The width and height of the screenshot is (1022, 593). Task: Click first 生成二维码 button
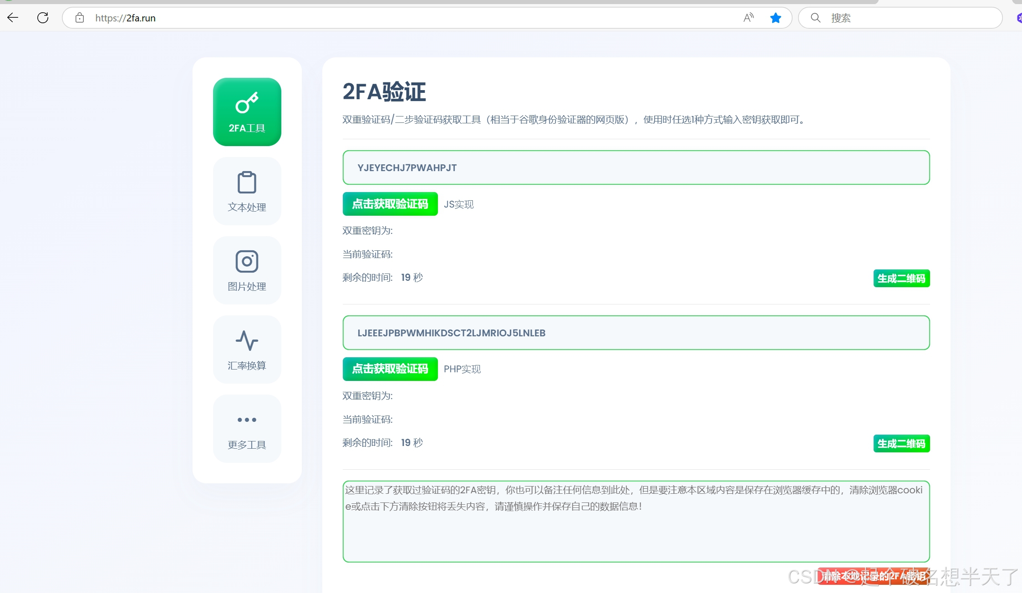[901, 279]
